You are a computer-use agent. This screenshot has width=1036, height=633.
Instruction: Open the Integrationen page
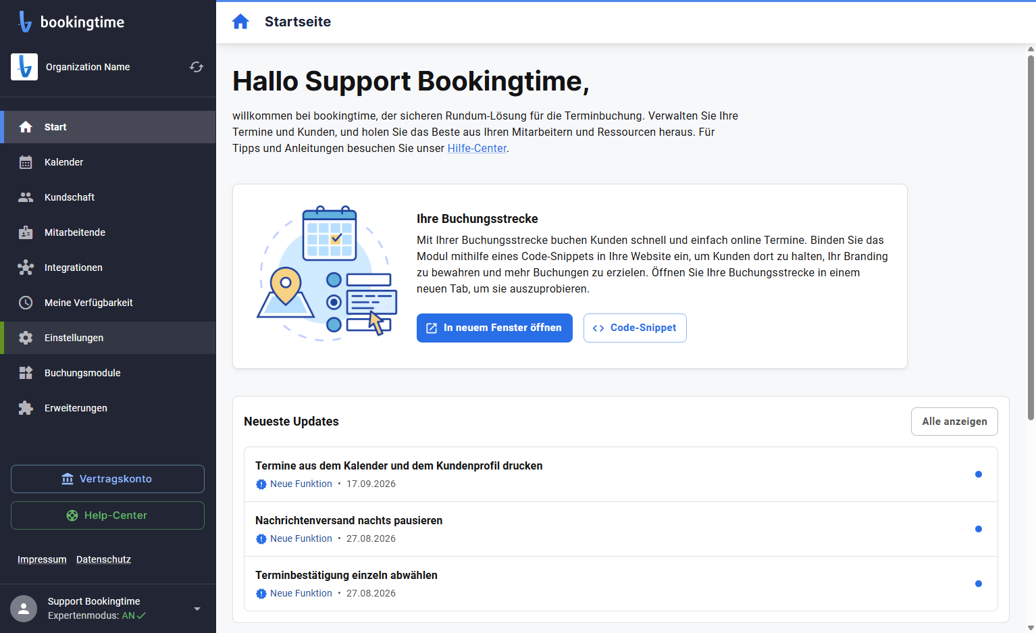coord(108,268)
